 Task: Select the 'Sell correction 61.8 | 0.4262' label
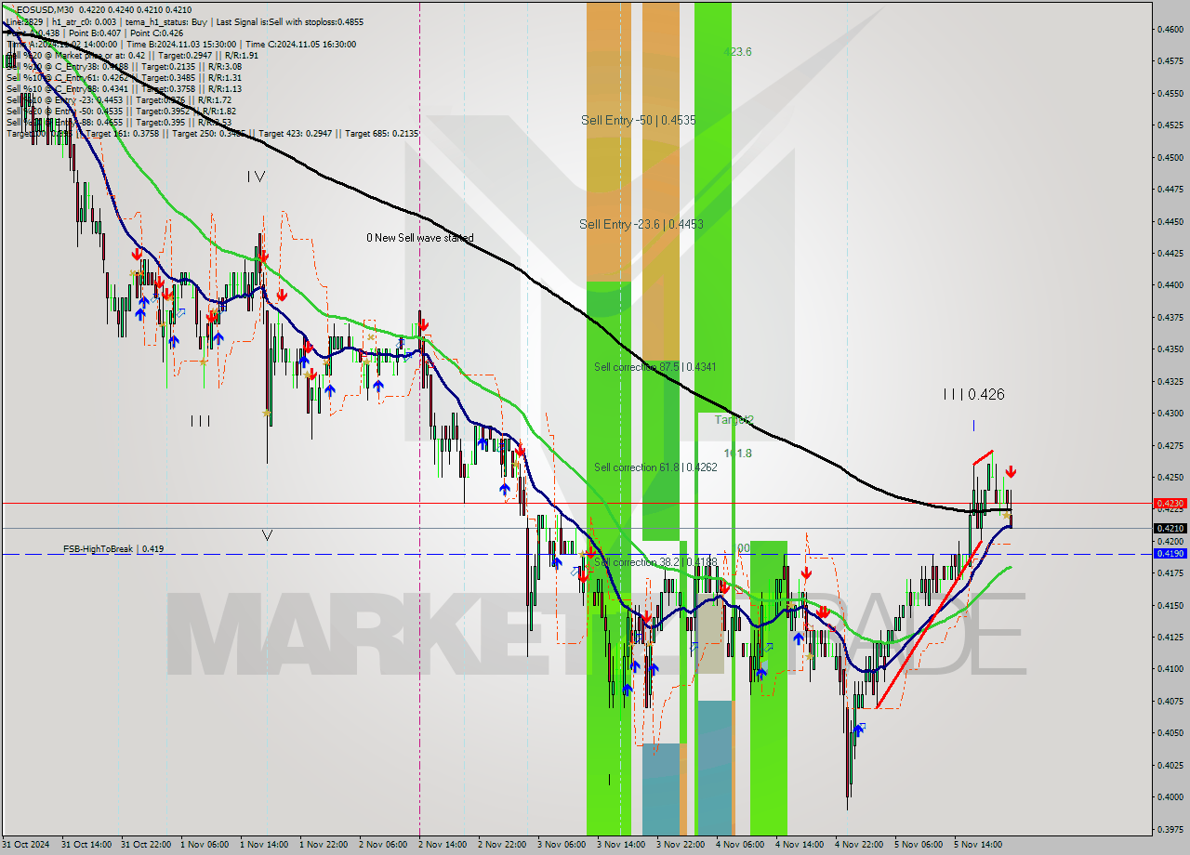(x=655, y=467)
